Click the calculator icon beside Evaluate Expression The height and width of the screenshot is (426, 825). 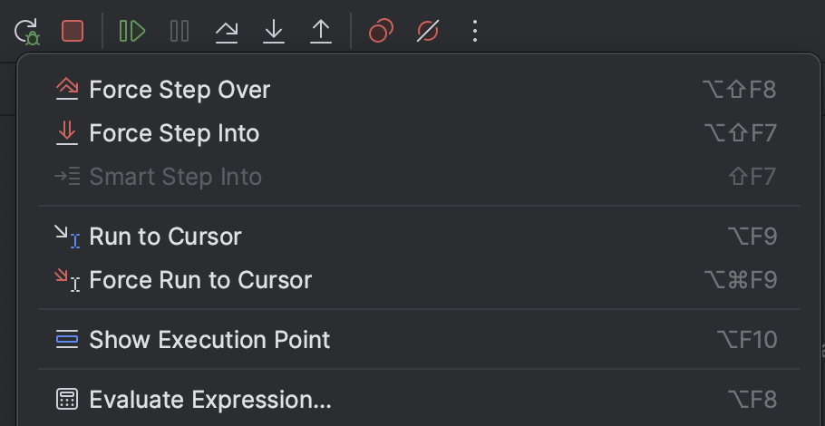tap(67, 400)
